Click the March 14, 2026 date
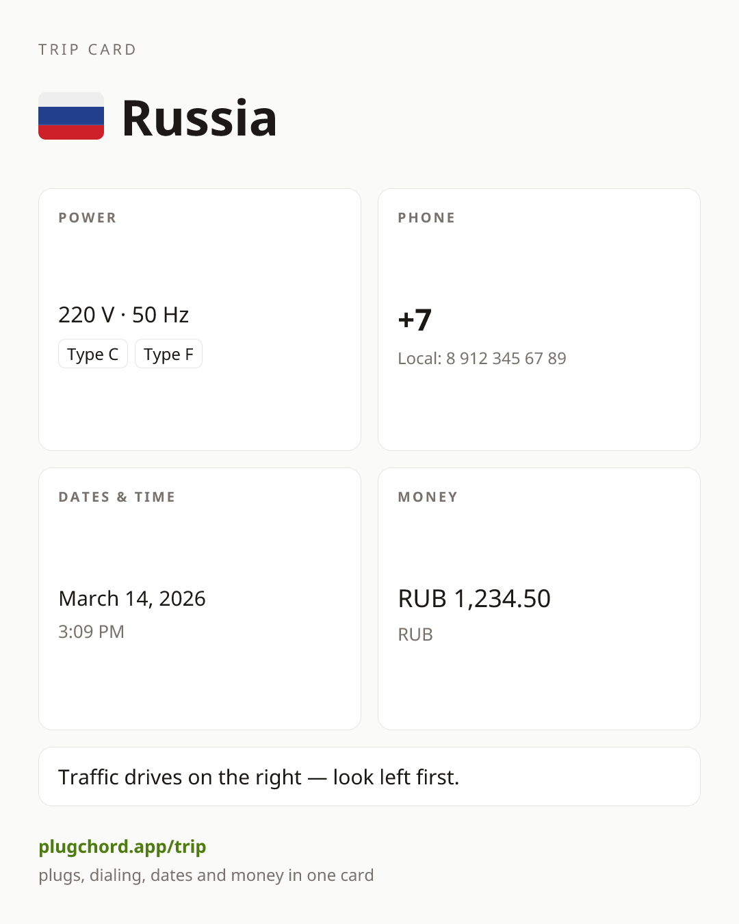This screenshot has width=739, height=924. pos(132,599)
